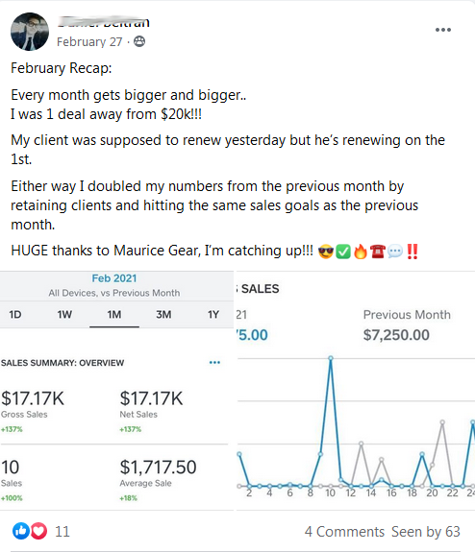The height and width of the screenshot is (552, 475).
Task: Click the Feb 2021 date header
Action: pos(114,278)
